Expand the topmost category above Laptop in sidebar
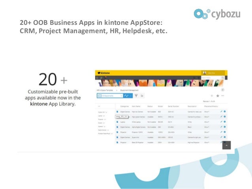 (x=106, y=112)
